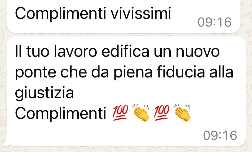Click the first red 100 emoji
252x152 pixels.
(120, 112)
